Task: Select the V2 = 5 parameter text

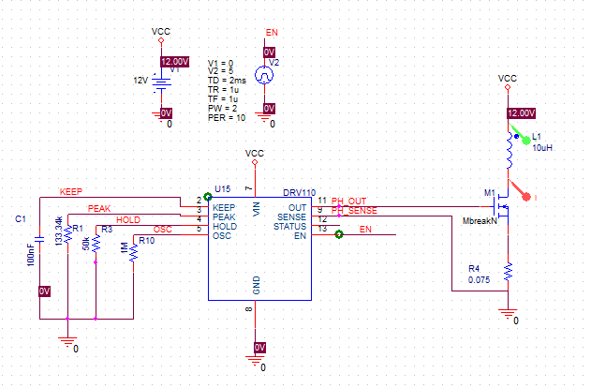Action: click(x=220, y=71)
